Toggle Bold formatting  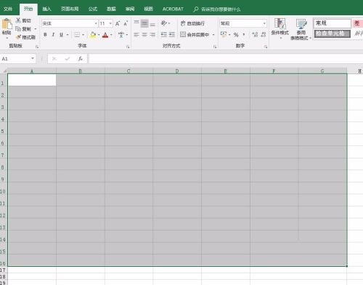click(x=45, y=35)
